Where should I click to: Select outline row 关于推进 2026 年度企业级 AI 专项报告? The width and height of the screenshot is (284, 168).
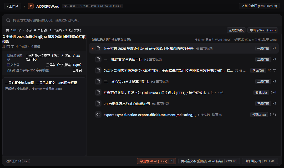[184, 49]
